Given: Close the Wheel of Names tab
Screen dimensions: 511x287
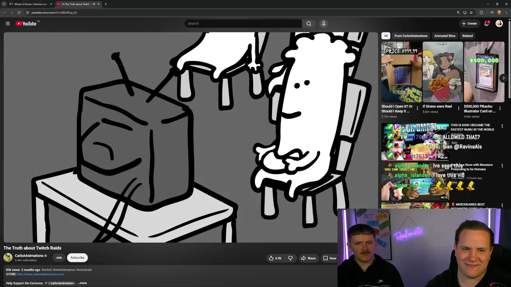Looking at the screenshot, I should pos(51,4).
